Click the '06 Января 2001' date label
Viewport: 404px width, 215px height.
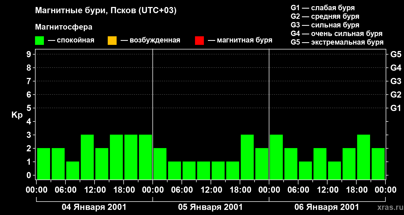[x=327, y=207]
